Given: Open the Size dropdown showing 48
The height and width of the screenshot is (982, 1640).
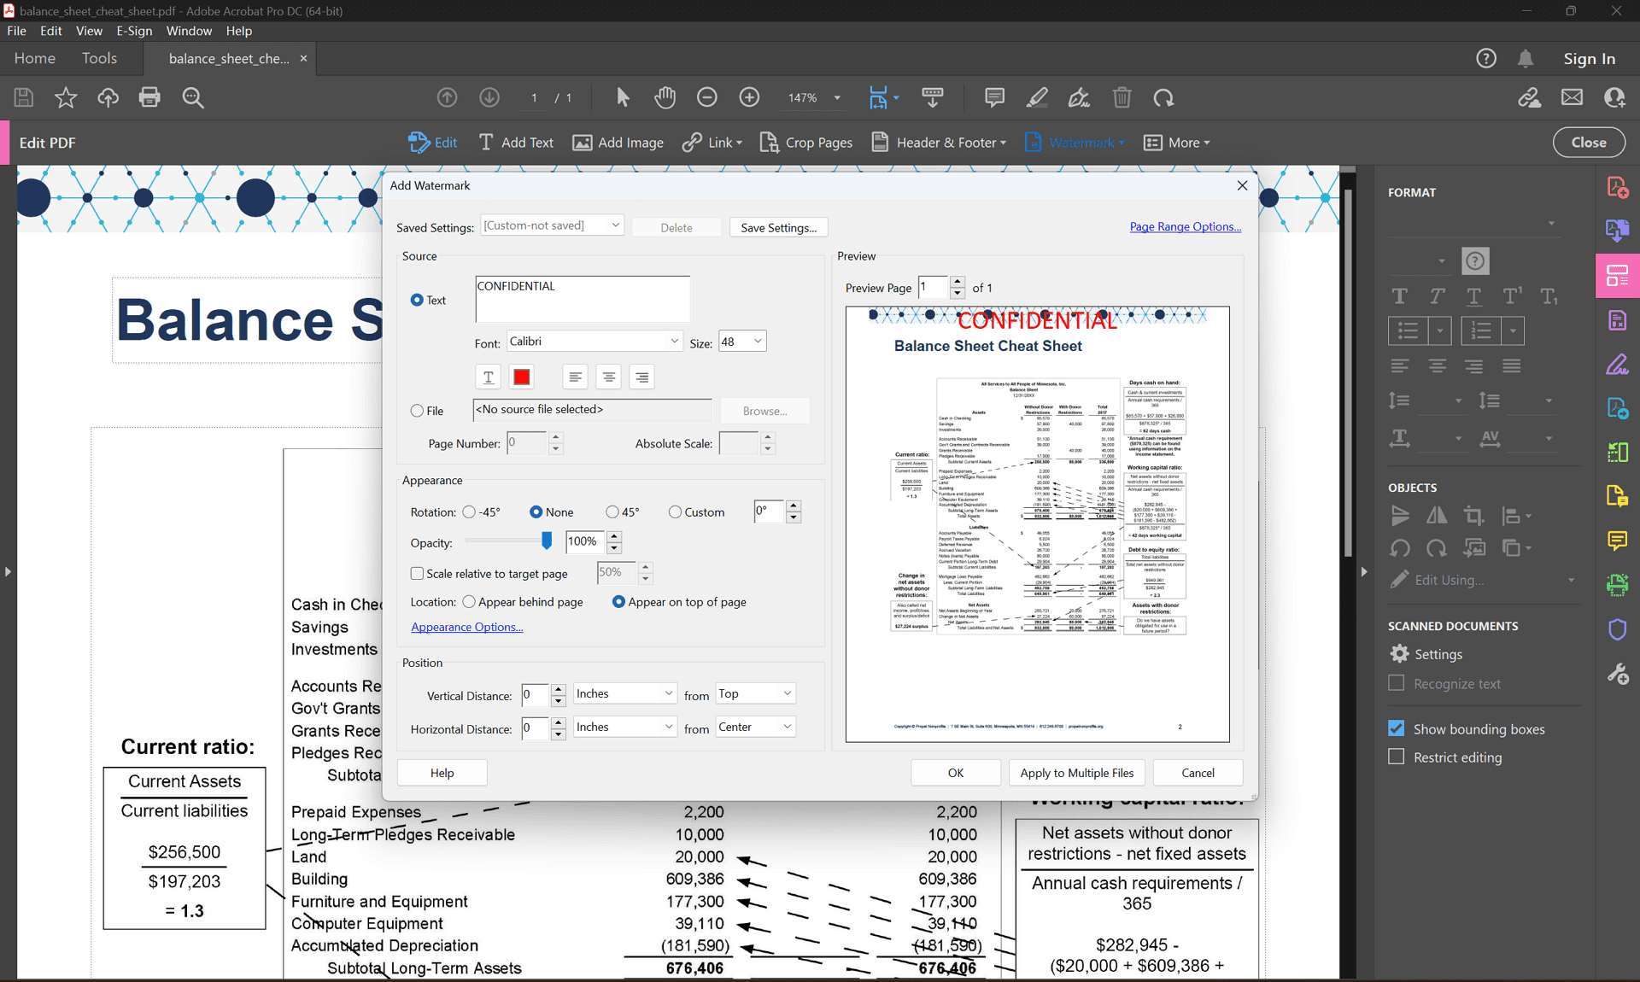Looking at the screenshot, I should point(742,342).
